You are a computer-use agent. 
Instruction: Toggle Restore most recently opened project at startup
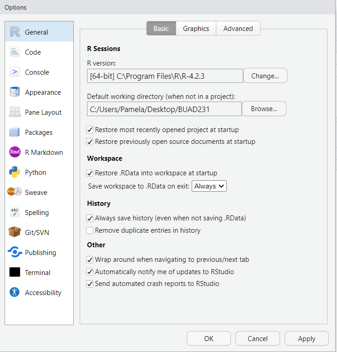(90, 130)
